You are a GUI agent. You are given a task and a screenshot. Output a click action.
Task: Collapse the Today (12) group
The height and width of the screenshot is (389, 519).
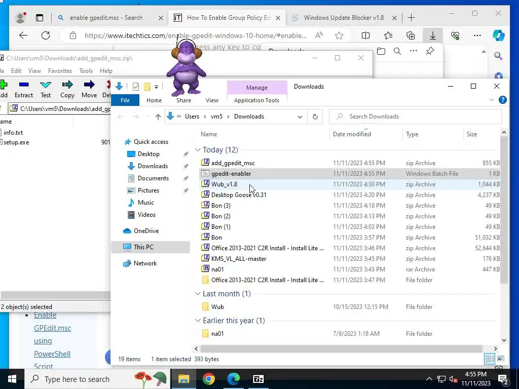[x=198, y=150]
